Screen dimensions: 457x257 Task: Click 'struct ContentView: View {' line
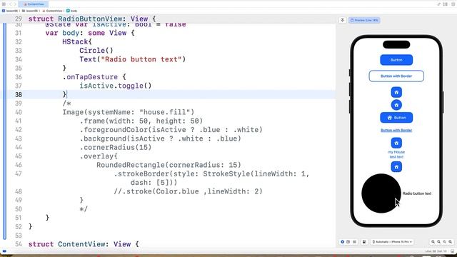84,244
